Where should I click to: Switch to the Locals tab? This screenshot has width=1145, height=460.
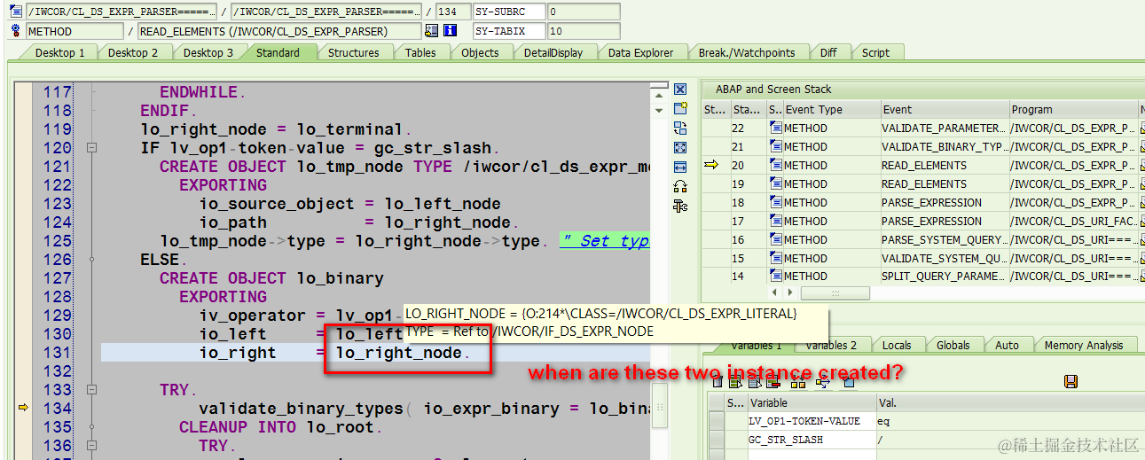click(x=897, y=345)
